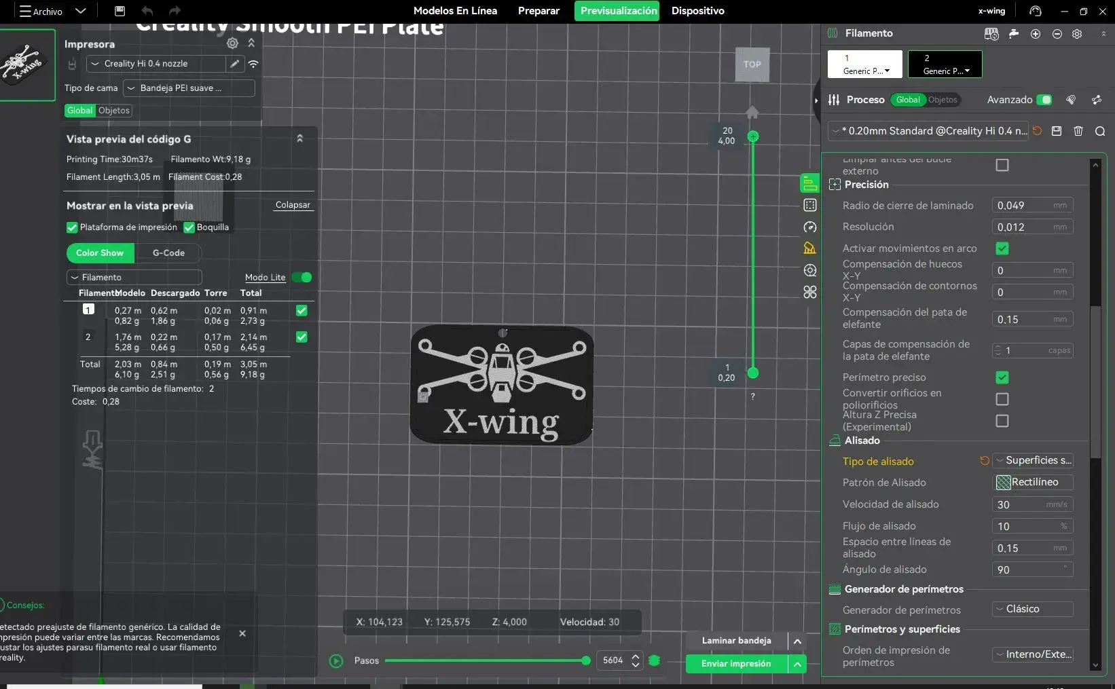The image size is (1115, 689).
Task: Collapse the Vista previa del código G panel
Action: point(299,138)
